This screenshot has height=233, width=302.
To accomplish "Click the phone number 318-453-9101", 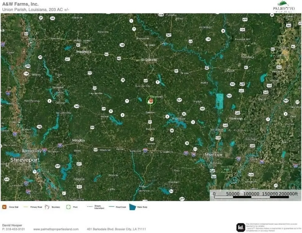I will [15, 229].
